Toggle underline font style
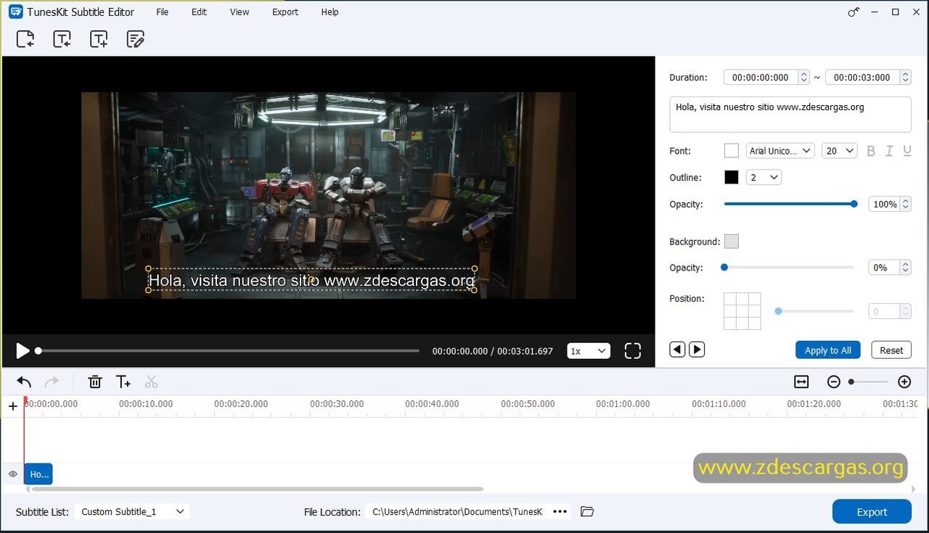This screenshot has height=533, width=929. point(907,151)
